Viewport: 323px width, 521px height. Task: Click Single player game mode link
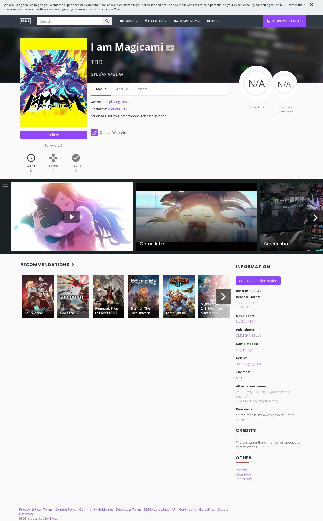(x=245, y=350)
